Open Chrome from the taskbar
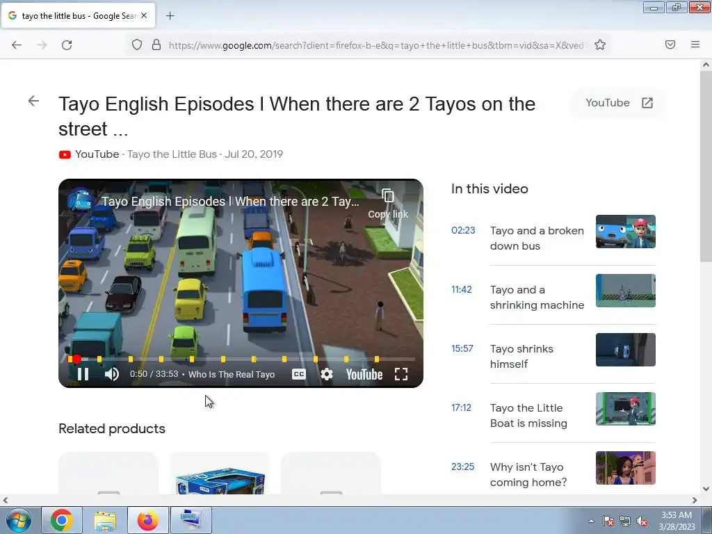This screenshot has width=712, height=534. click(x=62, y=520)
